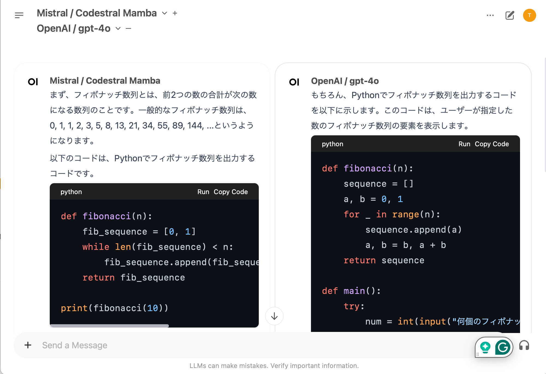Screen dimensions: 546x374
Task: Attach a file with the message bar plus
Action: 28,345
